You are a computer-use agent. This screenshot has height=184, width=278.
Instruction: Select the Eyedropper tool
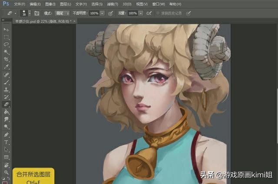pos(6,67)
